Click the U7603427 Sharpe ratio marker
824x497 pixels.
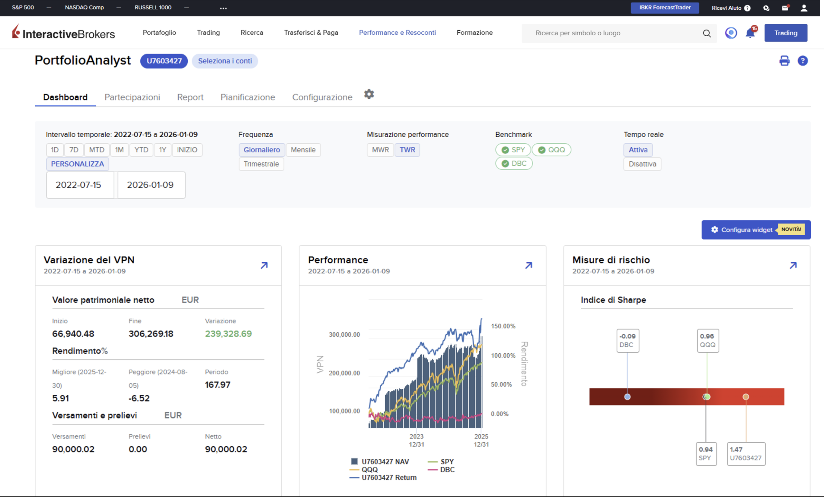(x=745, y=397)
